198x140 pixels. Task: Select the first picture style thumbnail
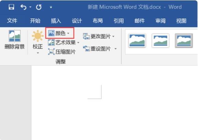click(137, 40)
